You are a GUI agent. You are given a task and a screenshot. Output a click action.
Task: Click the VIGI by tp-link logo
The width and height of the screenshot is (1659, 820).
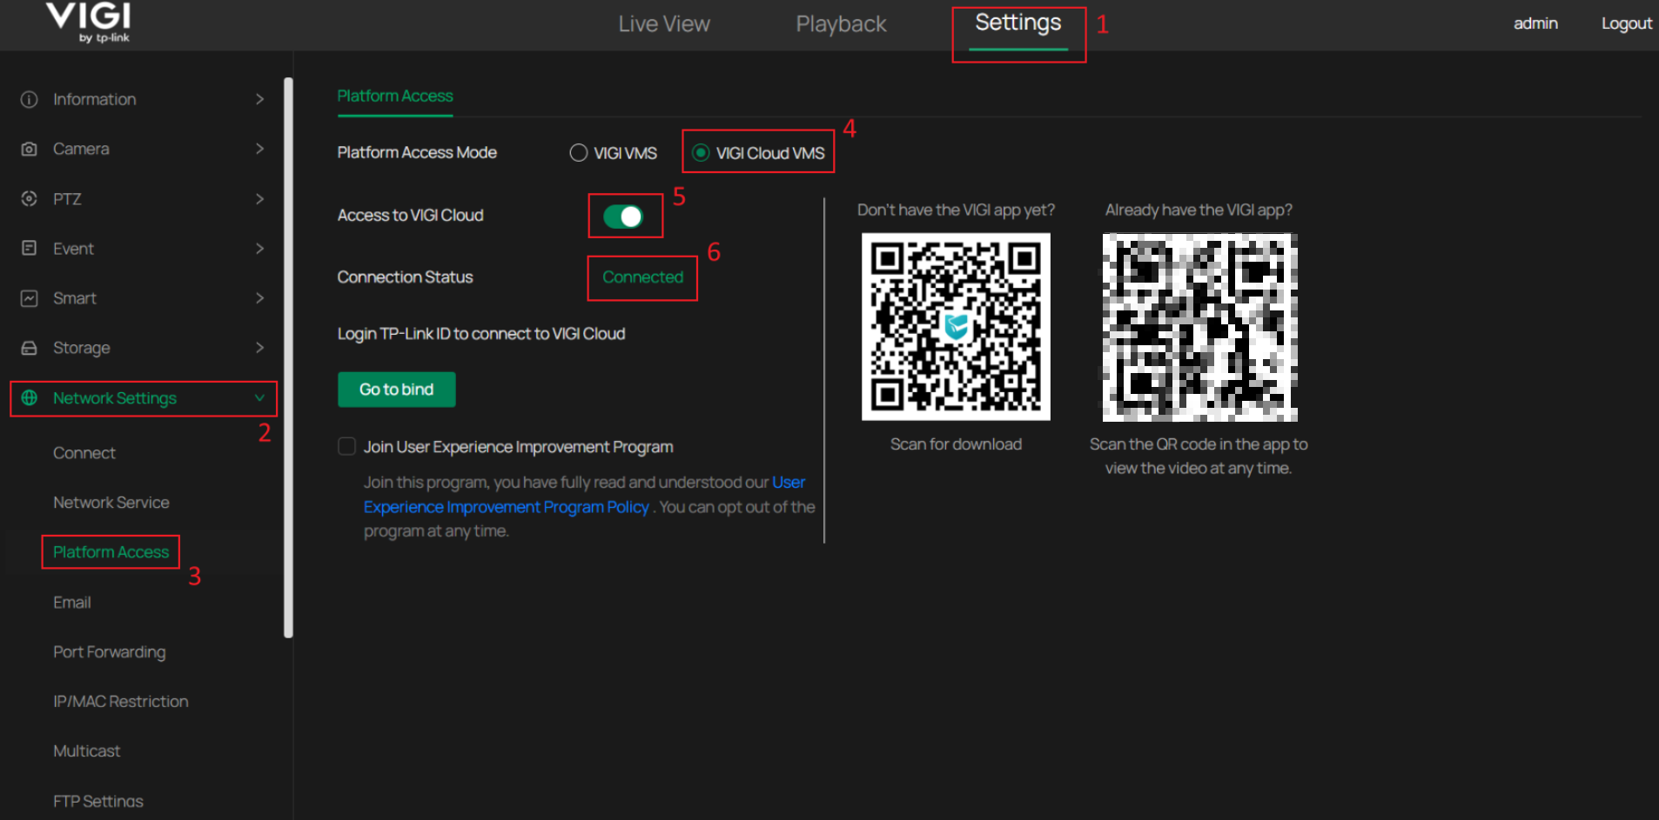click(x=88, y=22)
